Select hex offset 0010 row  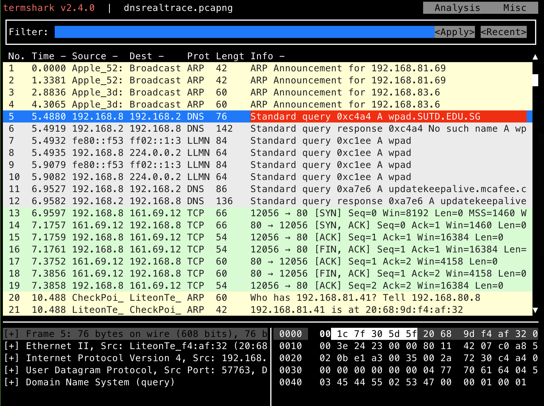click(290, 346)
